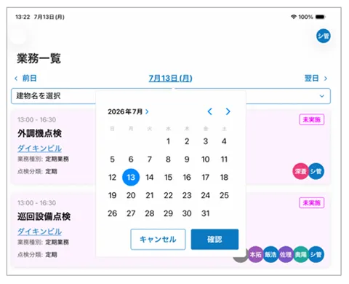The height and width of the screenshot is (284, 349).
Task: Go to the next month with right chevron
Action: coord(228,111)
